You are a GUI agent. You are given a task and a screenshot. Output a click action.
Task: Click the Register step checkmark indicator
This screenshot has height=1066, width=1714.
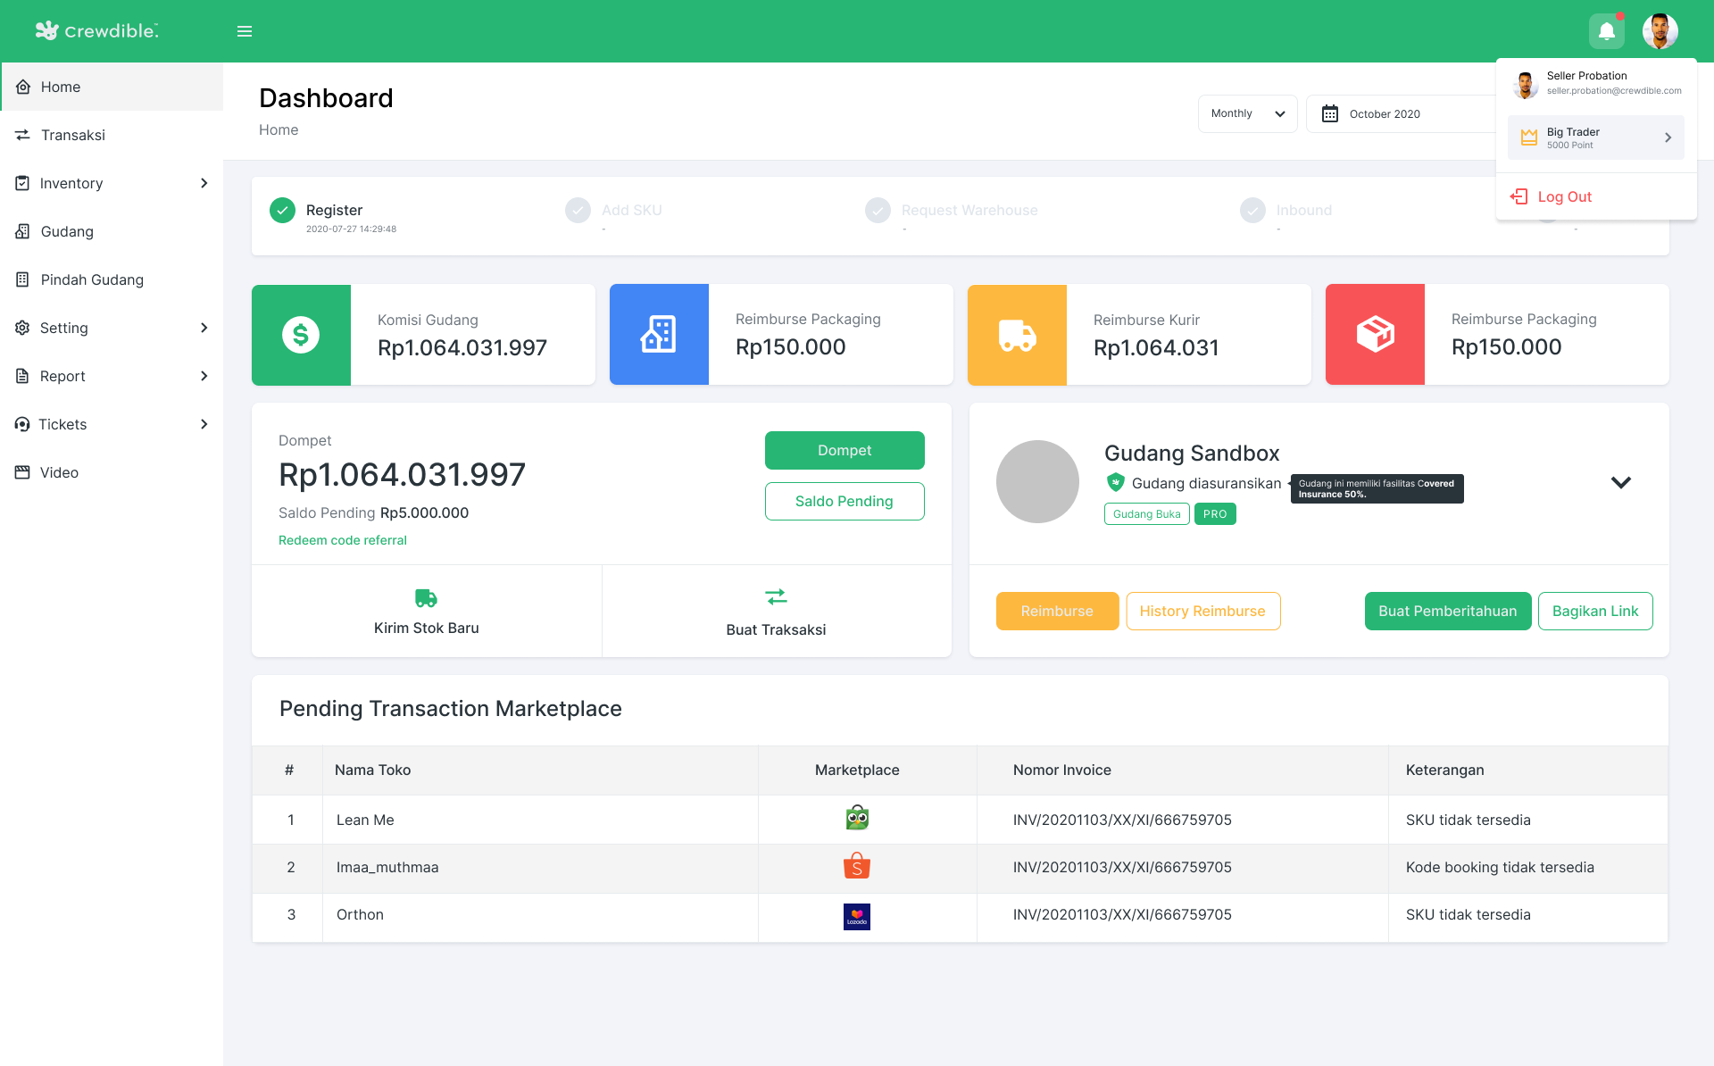coord(283,211)
